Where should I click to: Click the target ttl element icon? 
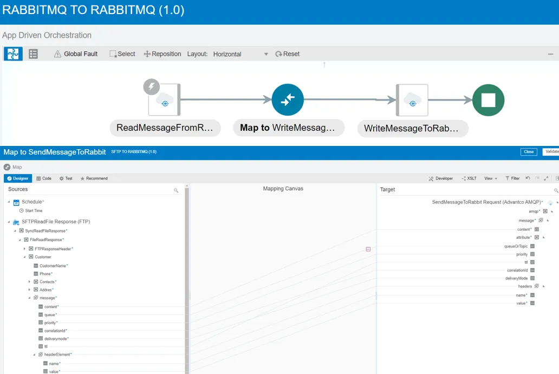coord(532,262)
